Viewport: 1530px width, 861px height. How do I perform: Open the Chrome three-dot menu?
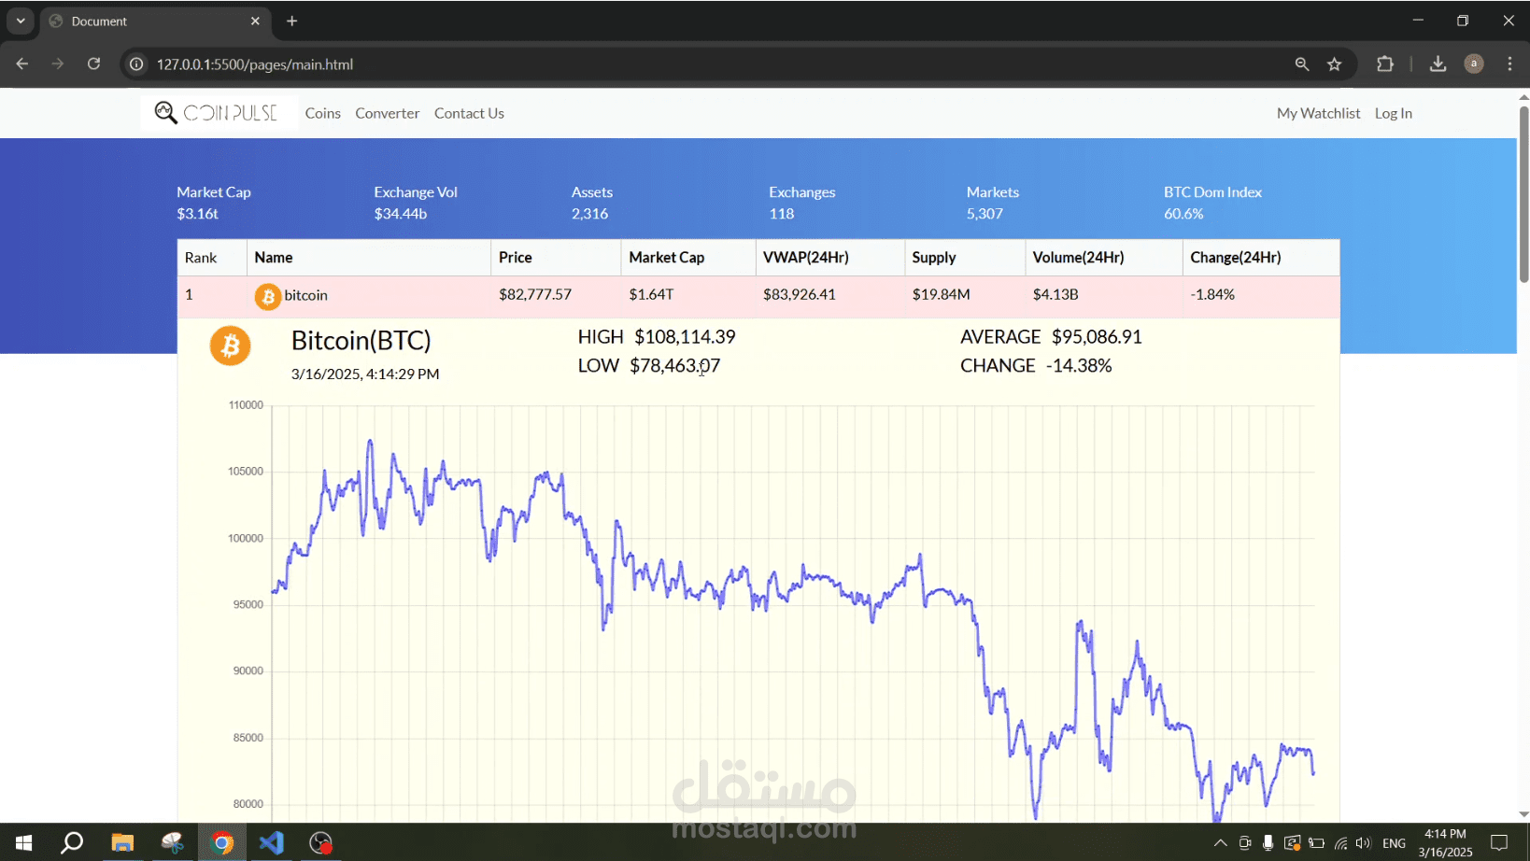tap(1509, 64)
